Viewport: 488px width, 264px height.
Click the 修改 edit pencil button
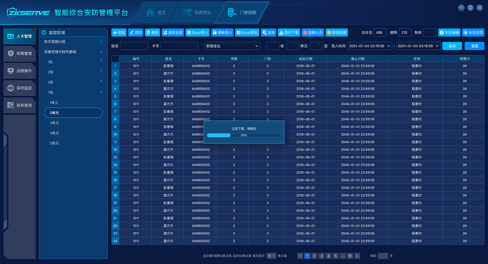136,33
